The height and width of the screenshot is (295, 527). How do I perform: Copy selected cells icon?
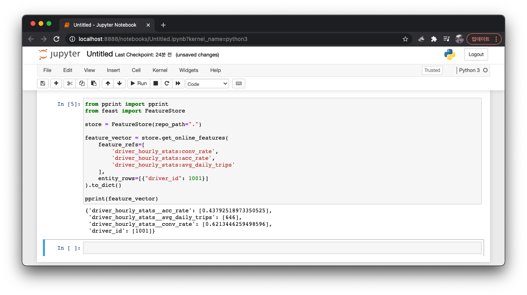click(x=82, y=83)
